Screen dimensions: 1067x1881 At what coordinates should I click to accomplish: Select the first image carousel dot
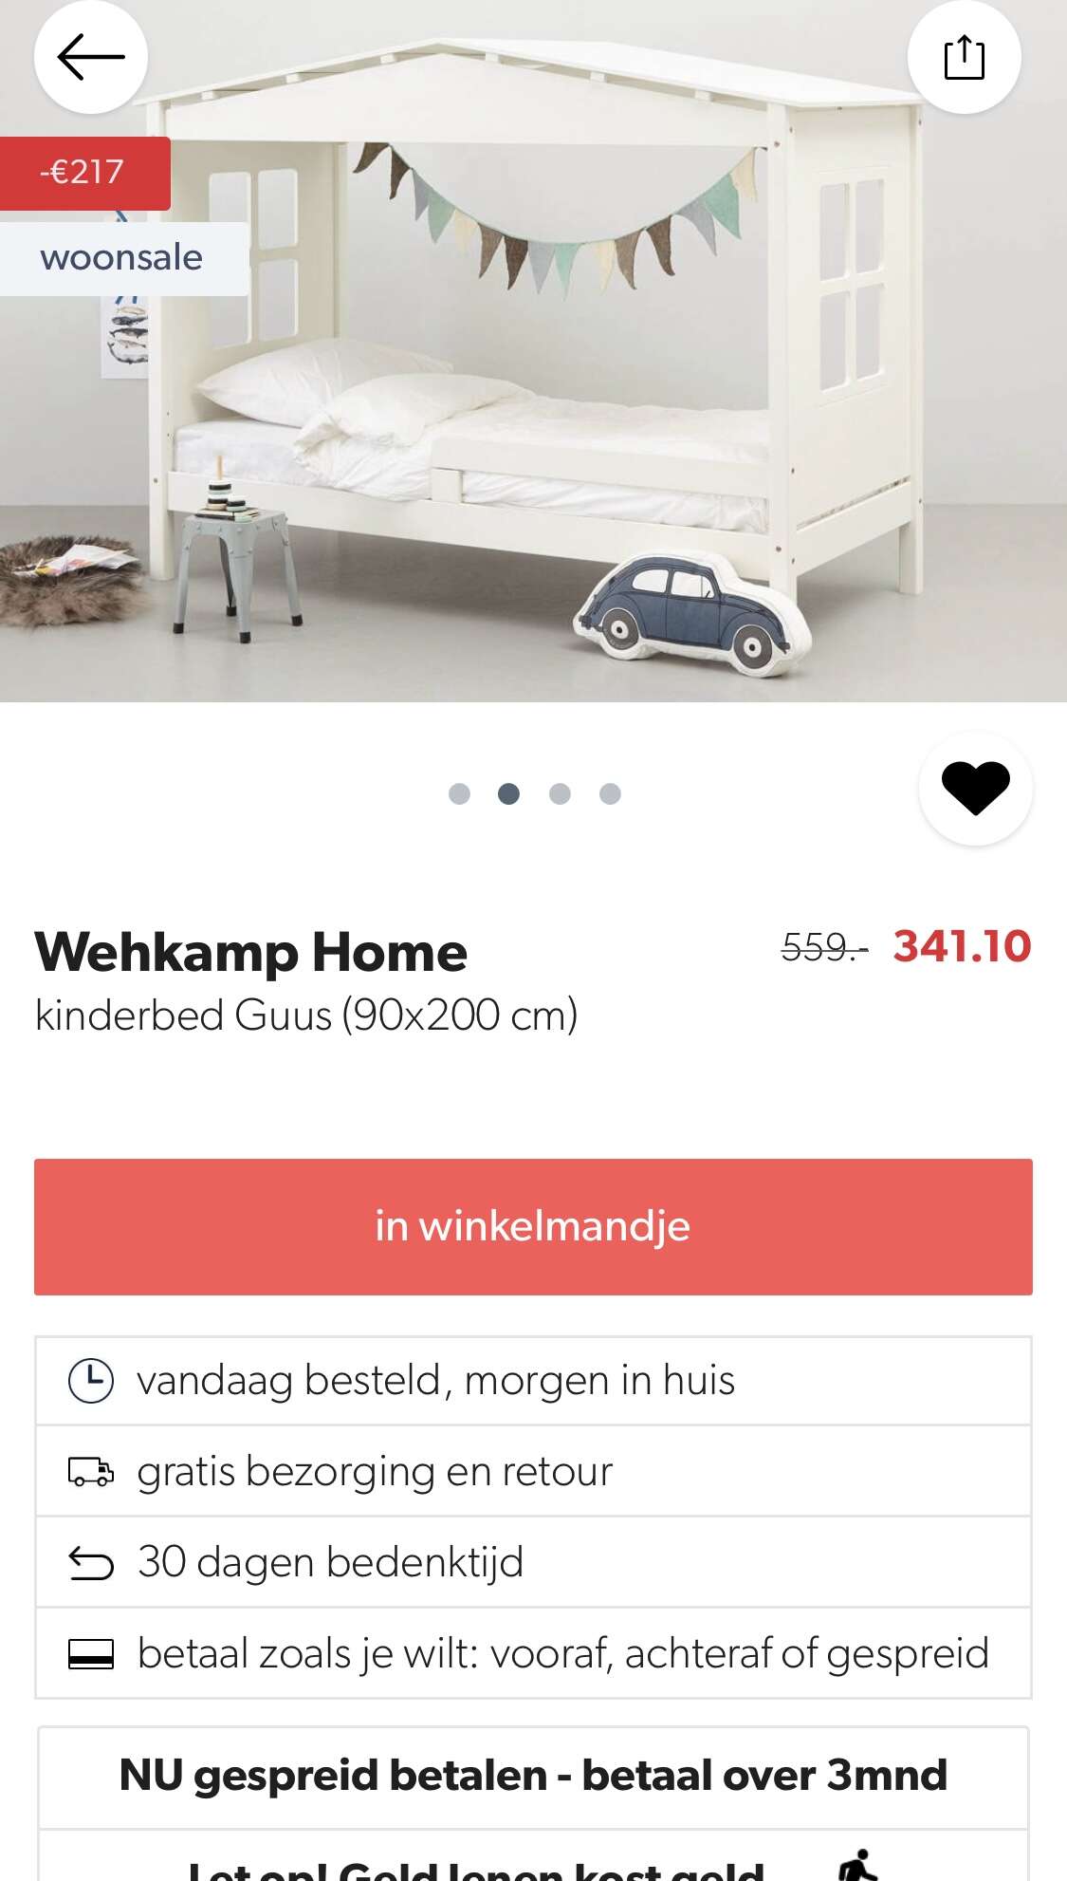(x=459, y=793)
